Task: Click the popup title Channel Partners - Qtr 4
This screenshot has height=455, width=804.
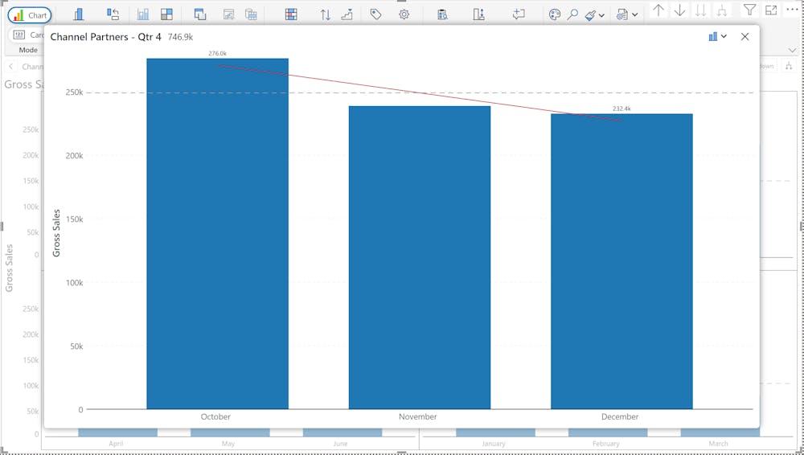Action: click(105, 37)
